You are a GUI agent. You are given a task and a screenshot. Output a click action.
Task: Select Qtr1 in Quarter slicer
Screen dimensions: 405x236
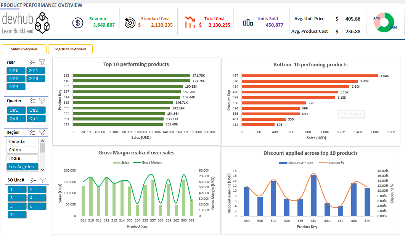16,110
